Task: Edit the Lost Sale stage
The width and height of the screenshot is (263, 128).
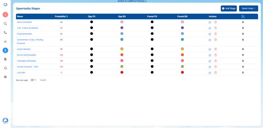Action: [x=210, y=73]
